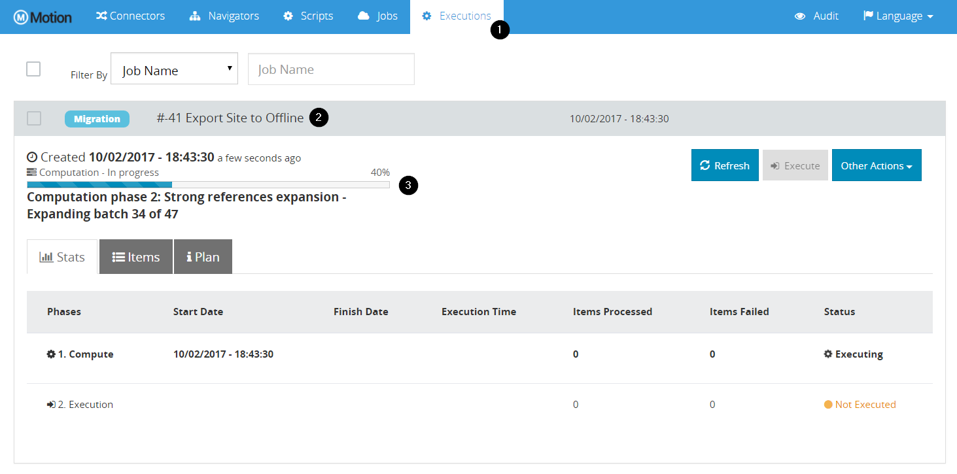Click the header date '10/02/2017 - 18:43:30'
957x474 pixels.
tap(619, 119)
